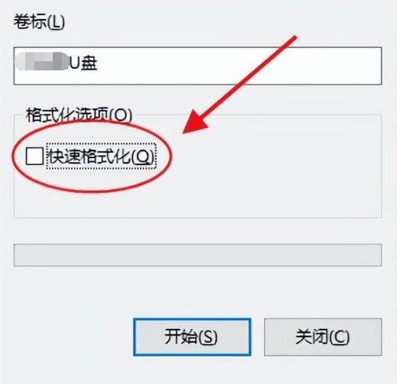Start formatting with the 开始(S) button
Screen dimensions: 397x384
point(192,337)
